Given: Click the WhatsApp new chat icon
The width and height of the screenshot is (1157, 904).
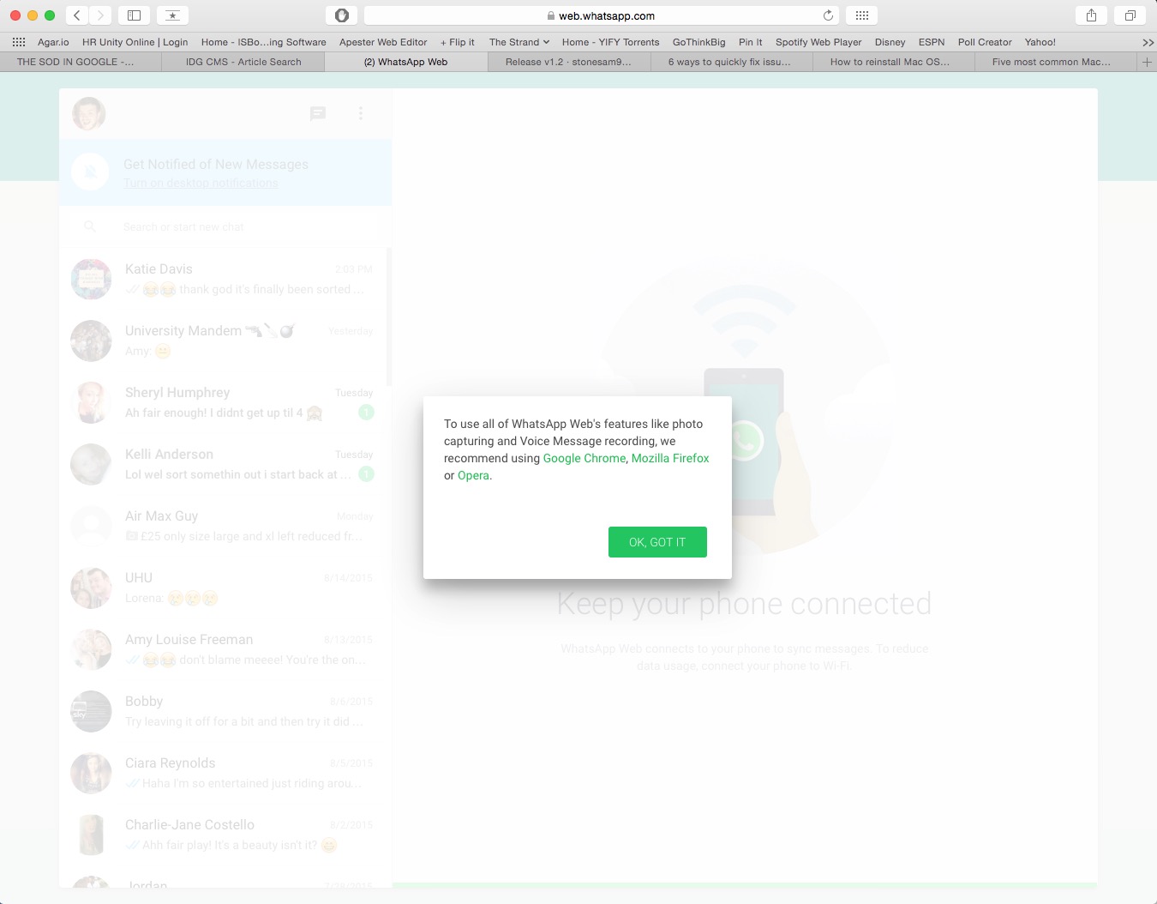Looking at the screenshot, I should click(x=318, y=113).
